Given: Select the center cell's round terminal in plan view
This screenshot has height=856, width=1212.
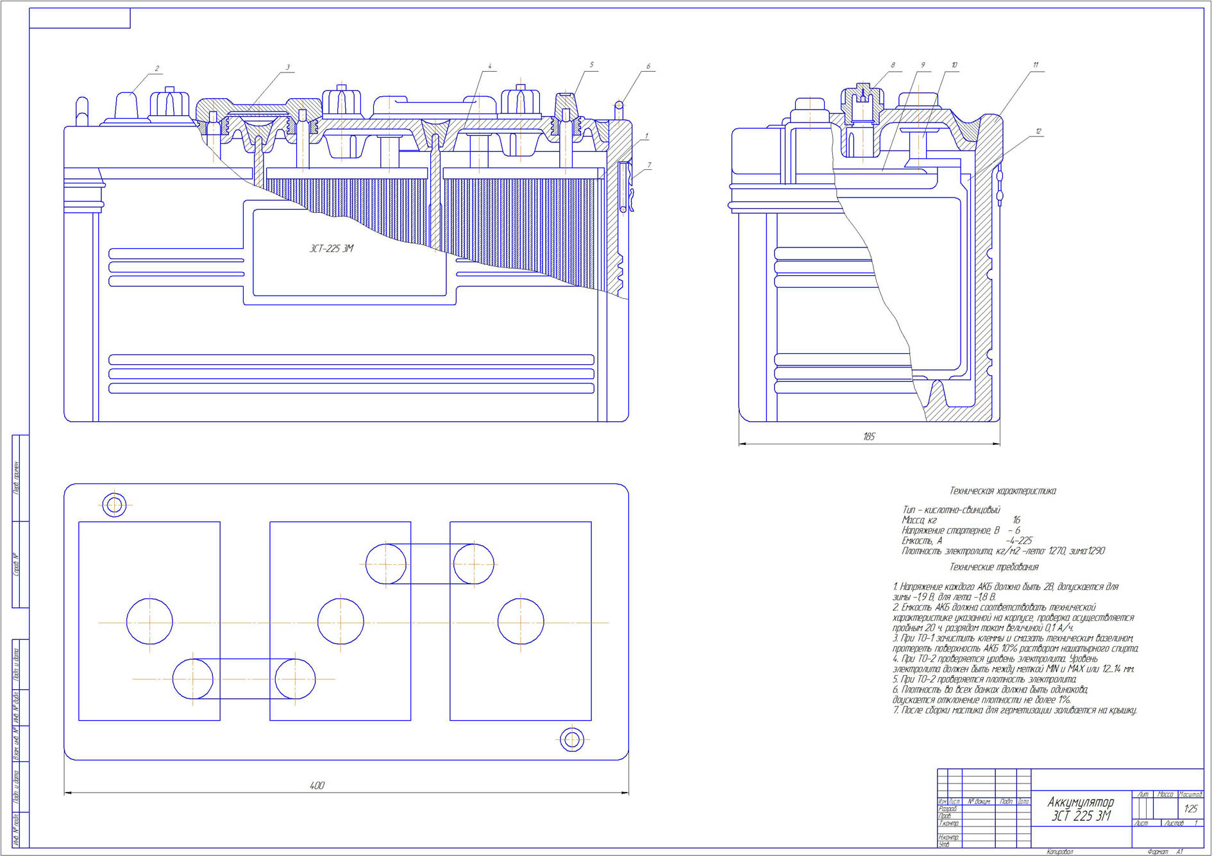Looking at the screenshot, I should 341,621.
